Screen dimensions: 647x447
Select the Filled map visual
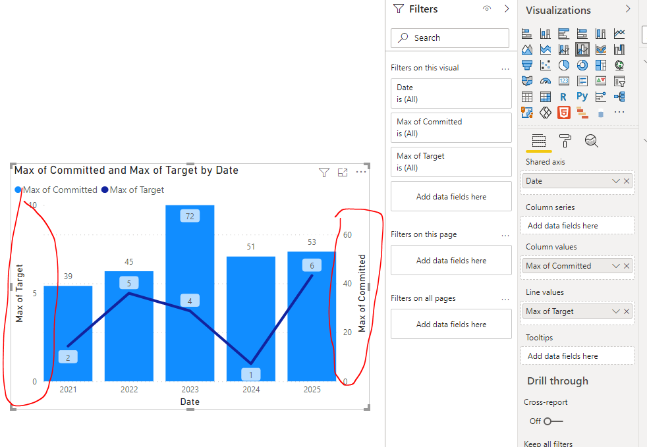(x=527, y=81)
